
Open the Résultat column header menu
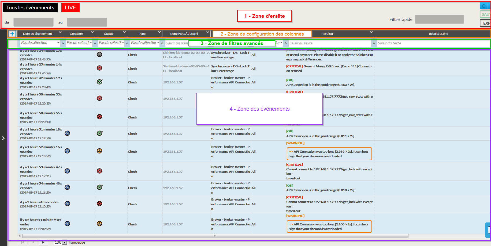pyautogui.click(x=371, y=33)
